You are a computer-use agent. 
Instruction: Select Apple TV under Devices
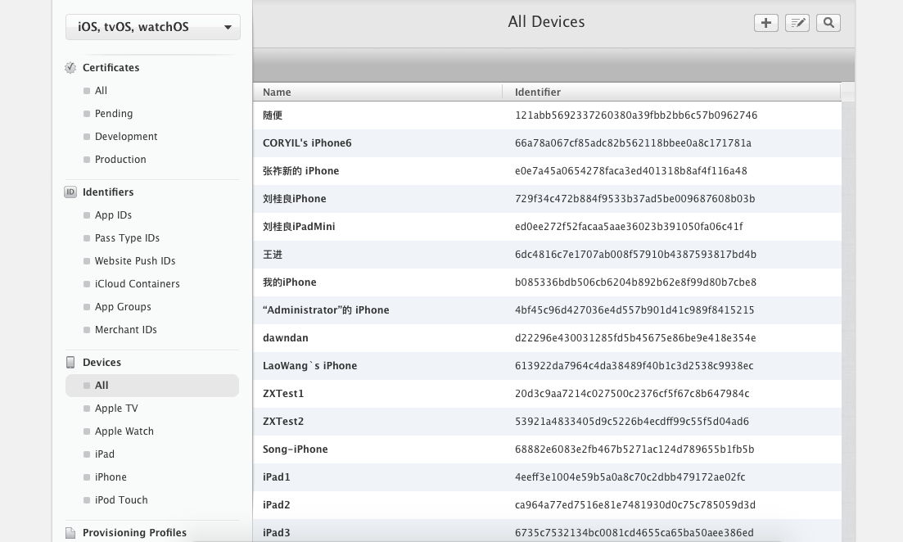tap(116, 409)
